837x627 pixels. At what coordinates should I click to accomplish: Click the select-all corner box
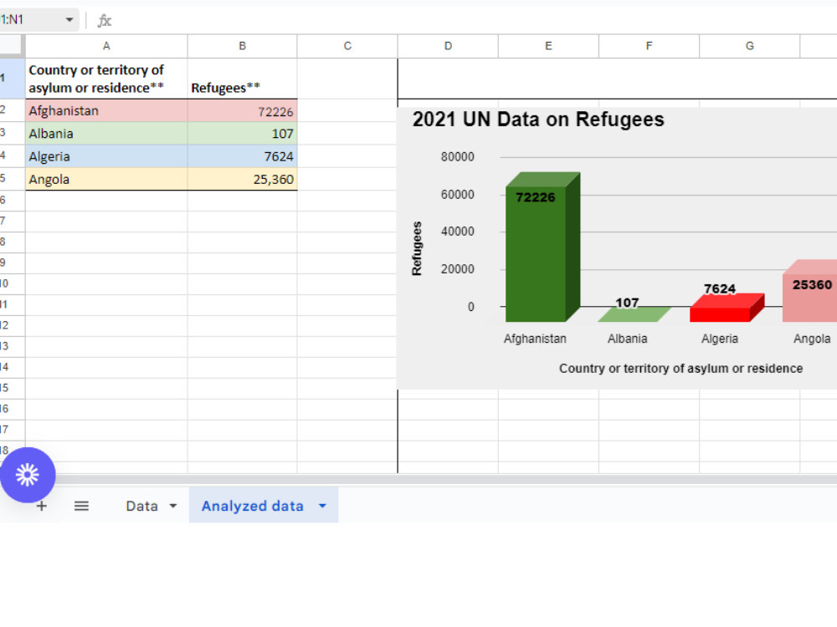tap(12, 46)
